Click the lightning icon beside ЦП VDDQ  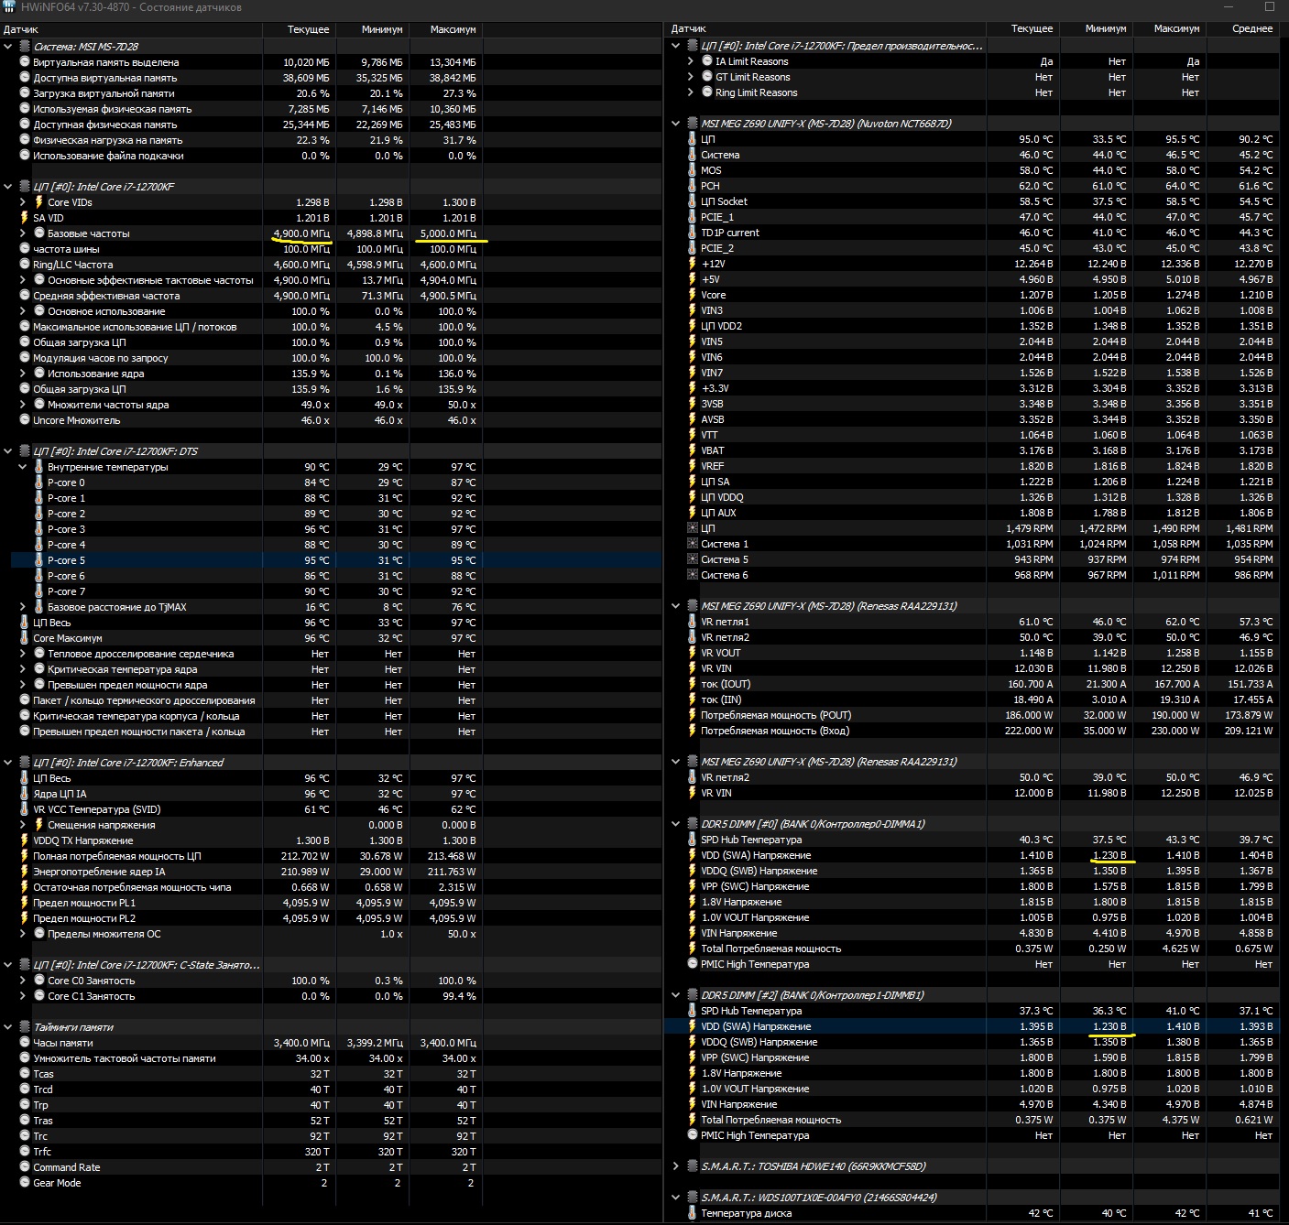click(x=692, y=497)
